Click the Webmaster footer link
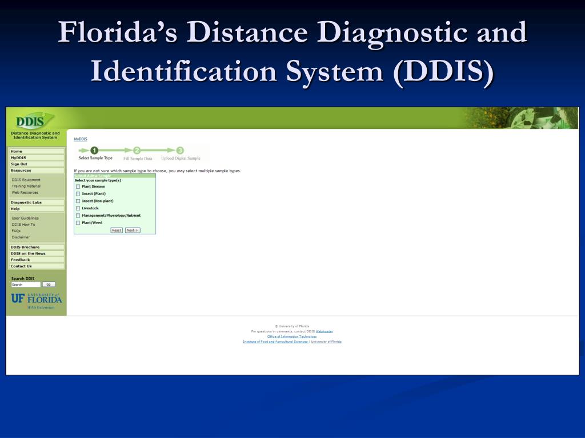 click(x=324, y=331)
